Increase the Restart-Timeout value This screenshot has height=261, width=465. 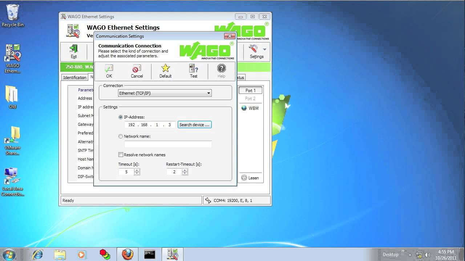[185, 170]
